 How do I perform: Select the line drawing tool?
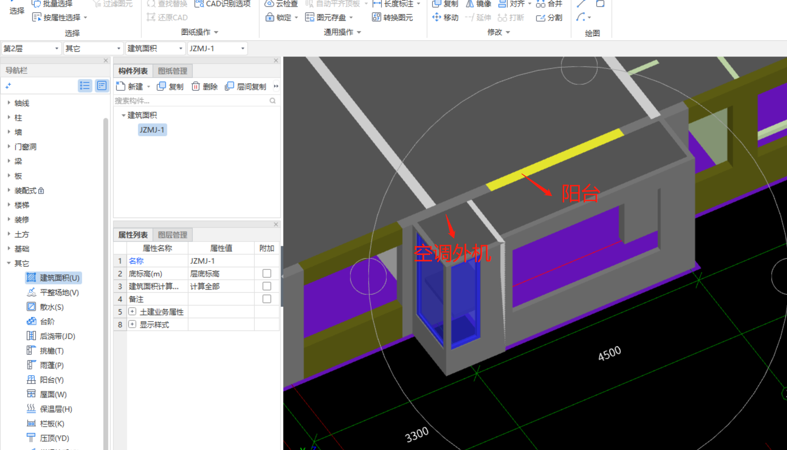581,4
